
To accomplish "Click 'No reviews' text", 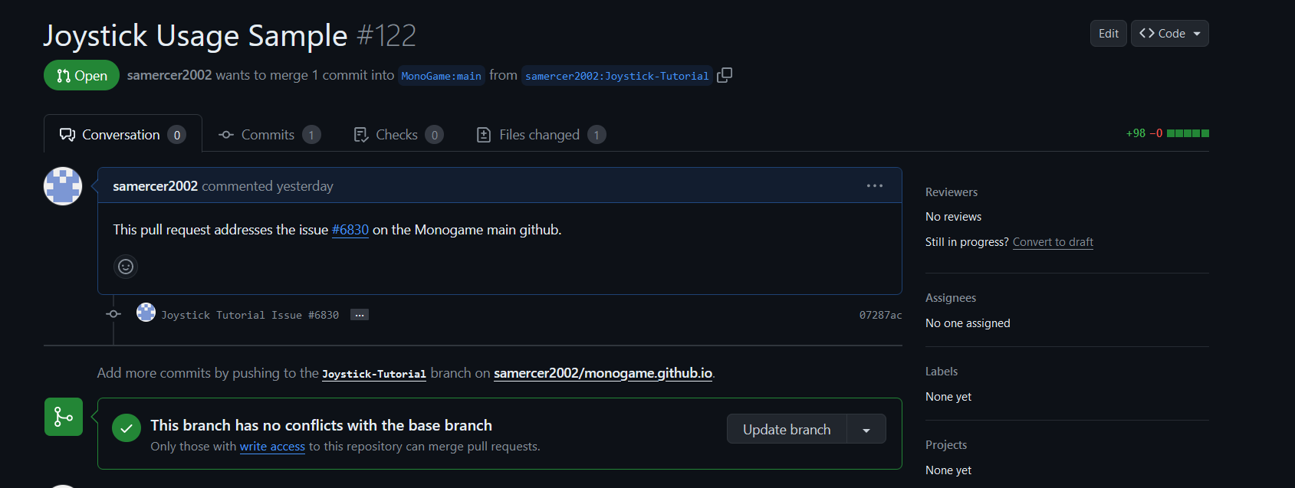I will point(953,217).
